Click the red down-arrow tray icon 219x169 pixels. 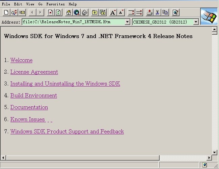tap(149, 12)
